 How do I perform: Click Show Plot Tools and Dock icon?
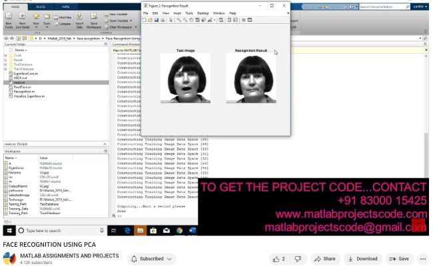(x=250, y=20)
